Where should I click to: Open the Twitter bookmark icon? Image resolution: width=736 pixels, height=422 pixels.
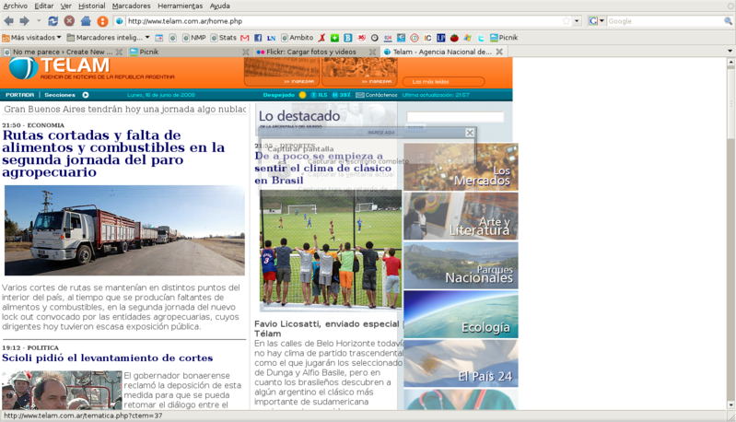click(x=481, y=38)
